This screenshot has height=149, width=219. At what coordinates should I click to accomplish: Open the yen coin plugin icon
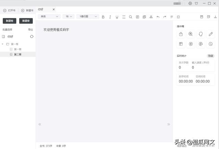[191, 44]
